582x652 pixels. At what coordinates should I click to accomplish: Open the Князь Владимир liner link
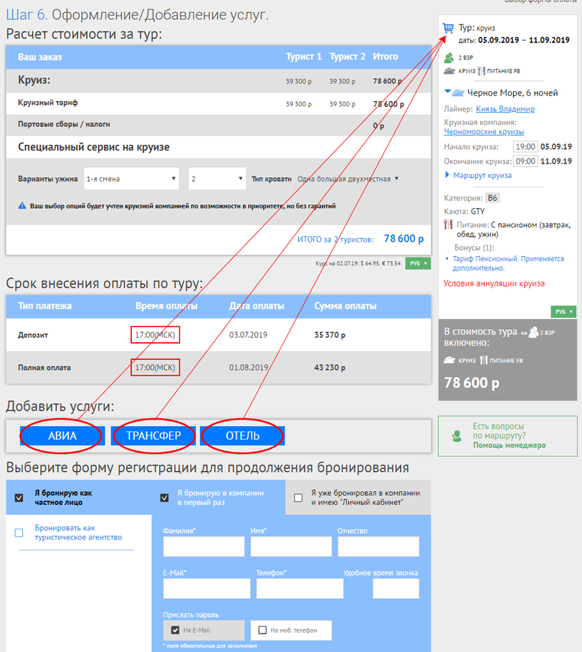pos(505,109)
